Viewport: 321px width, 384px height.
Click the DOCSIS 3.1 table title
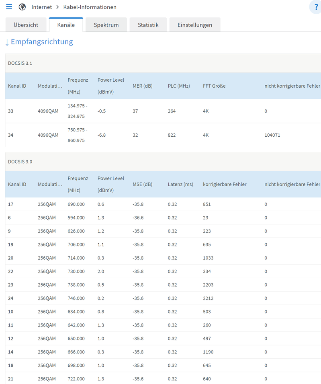coord(20,64)
